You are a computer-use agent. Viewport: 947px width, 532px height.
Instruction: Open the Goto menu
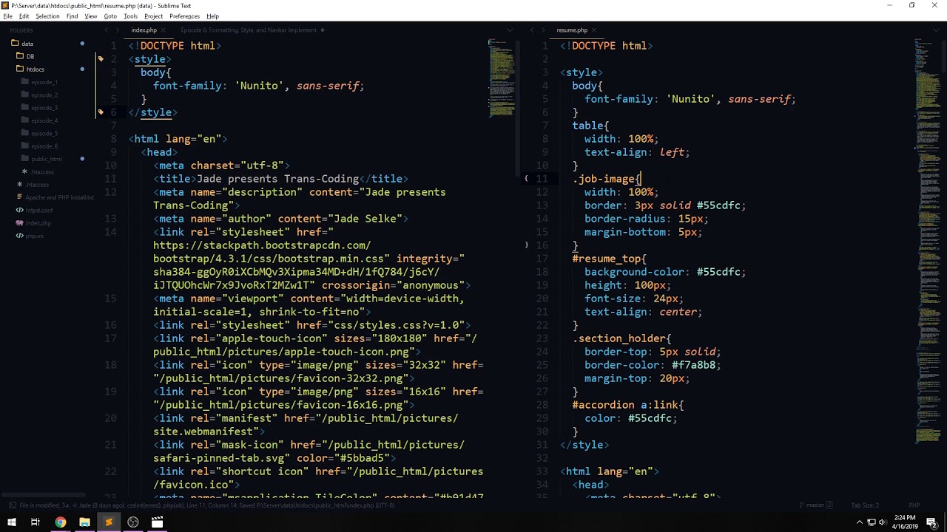pyautogui.click(x=110, y=16)
